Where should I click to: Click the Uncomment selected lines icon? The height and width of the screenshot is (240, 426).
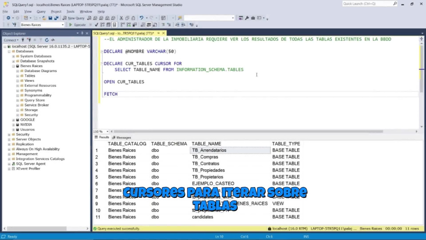169,25
